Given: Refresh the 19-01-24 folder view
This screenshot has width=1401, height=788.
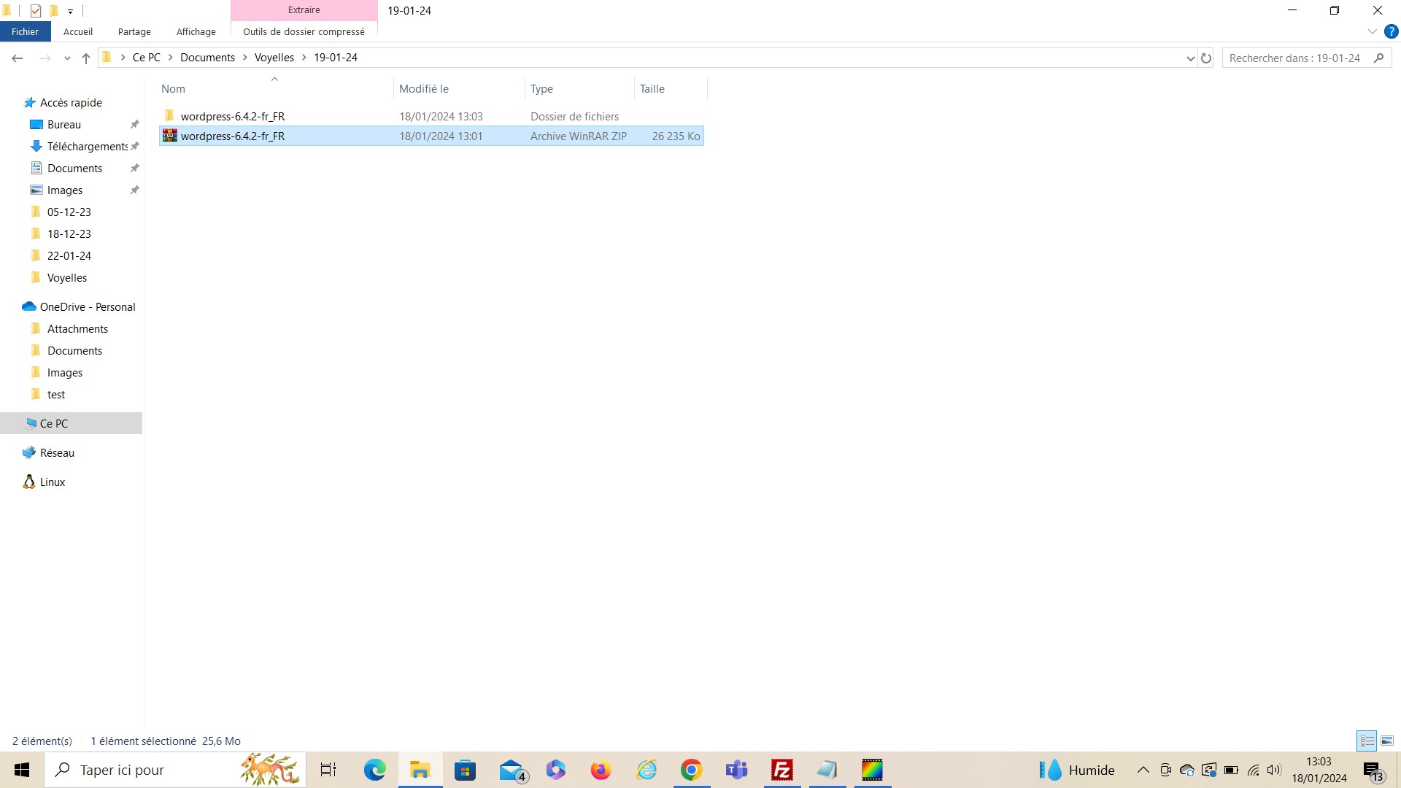Looking at the screenshot, I should tap(1206, 58).
